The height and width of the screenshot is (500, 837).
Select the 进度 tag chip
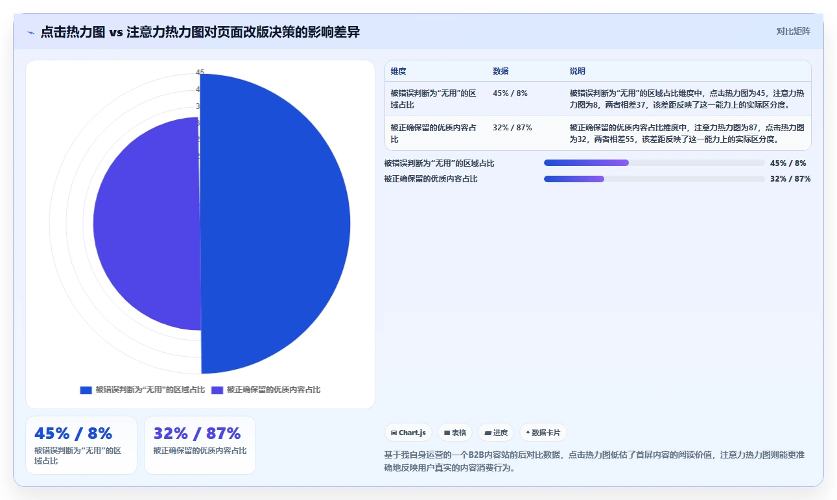(496, 433)
